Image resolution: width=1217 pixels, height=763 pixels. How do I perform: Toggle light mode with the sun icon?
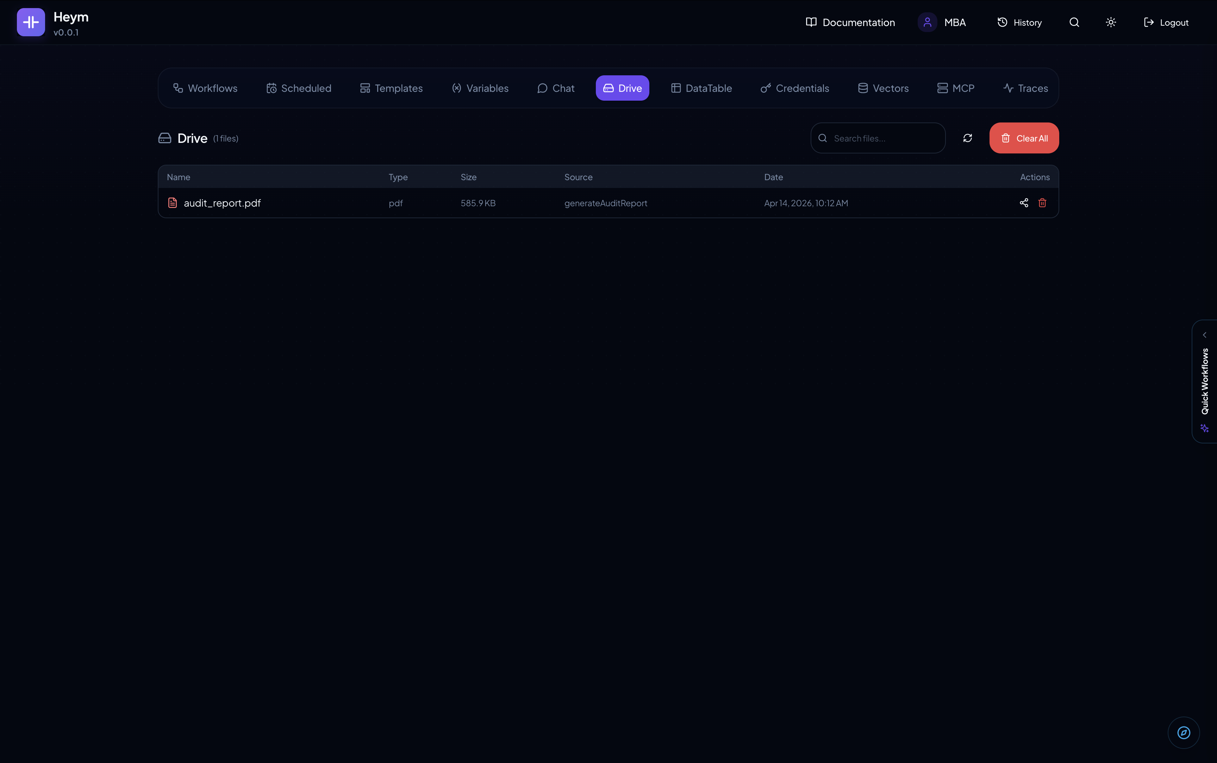(1111, 22)
